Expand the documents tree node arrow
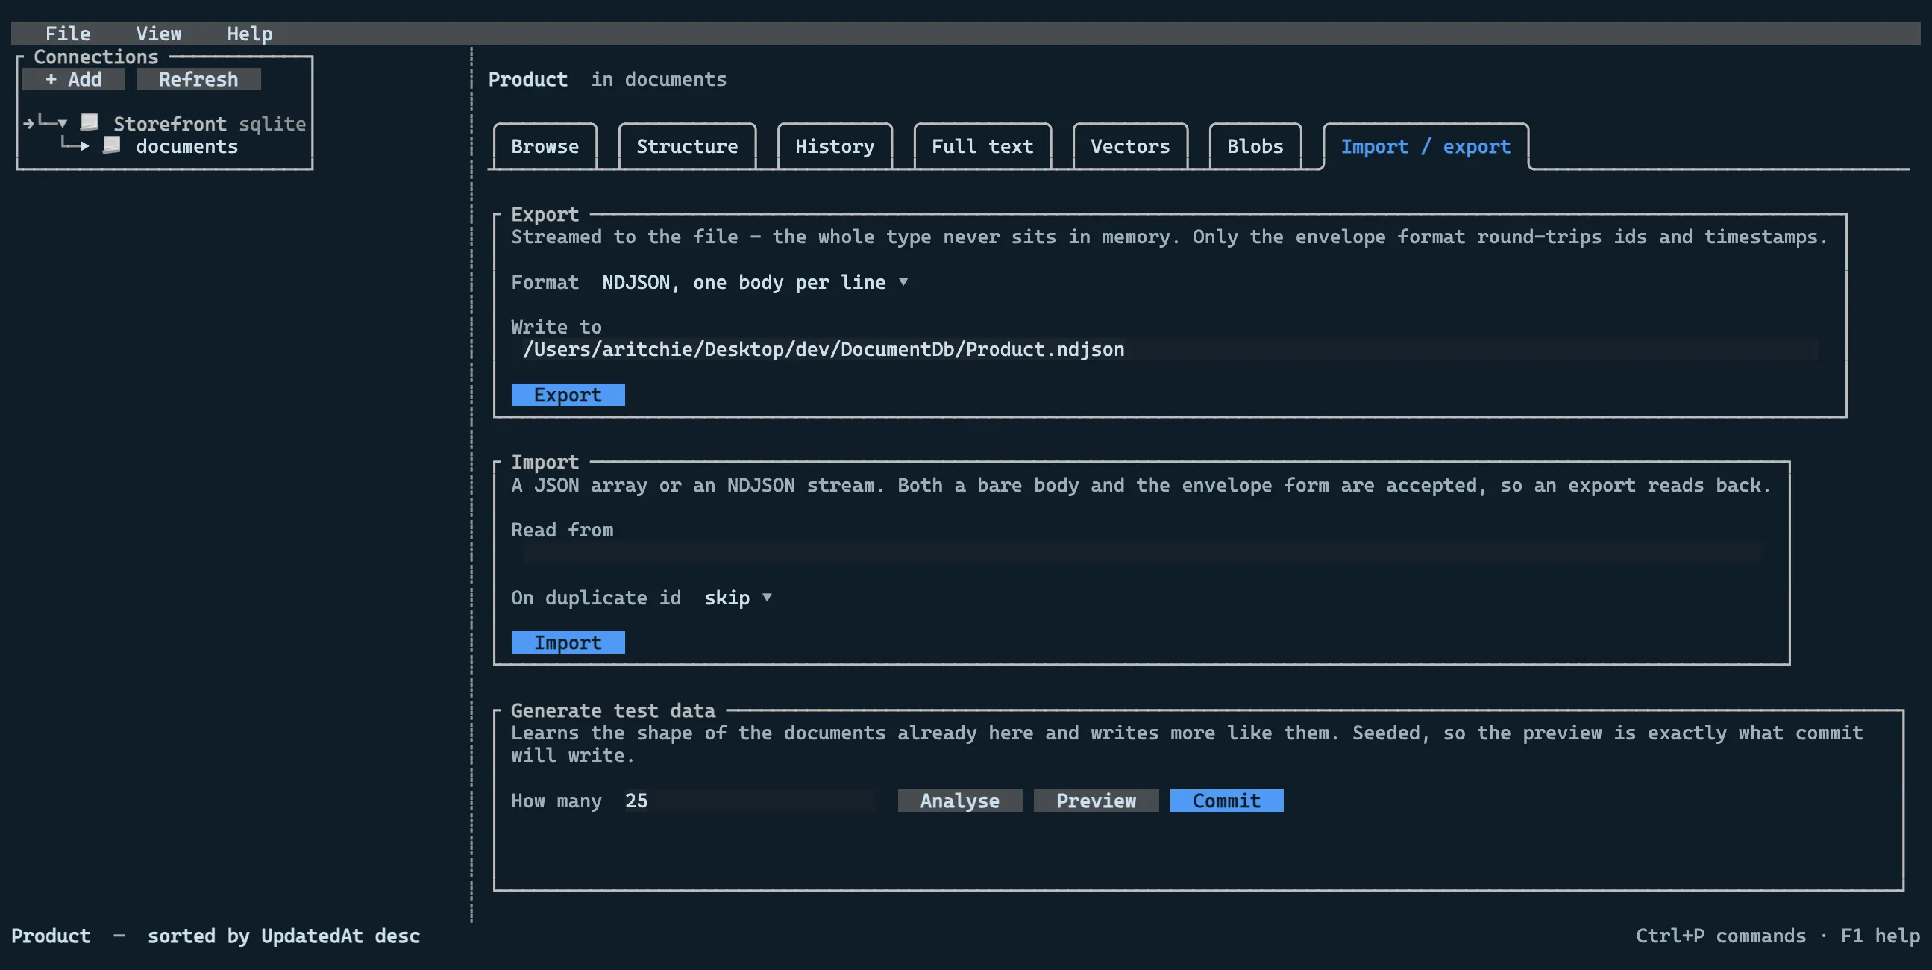 pyautogui.click(x=85, y=145)
